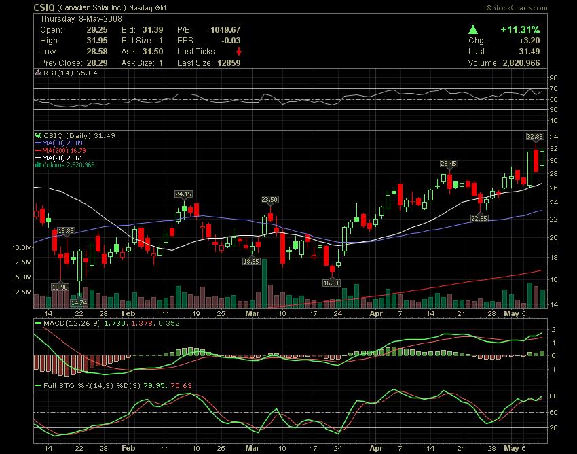Click the tallest green volume bar in March

pyautogui.click(x=264, y=283)
